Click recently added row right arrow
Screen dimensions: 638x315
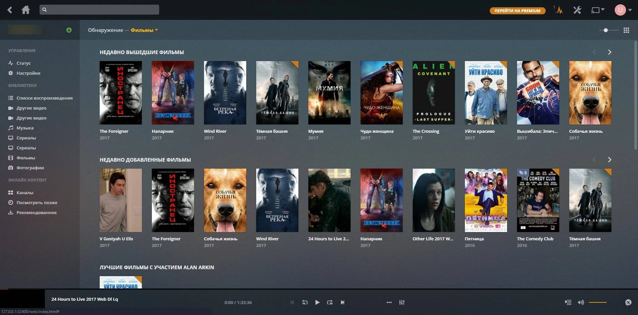[609, 160]
